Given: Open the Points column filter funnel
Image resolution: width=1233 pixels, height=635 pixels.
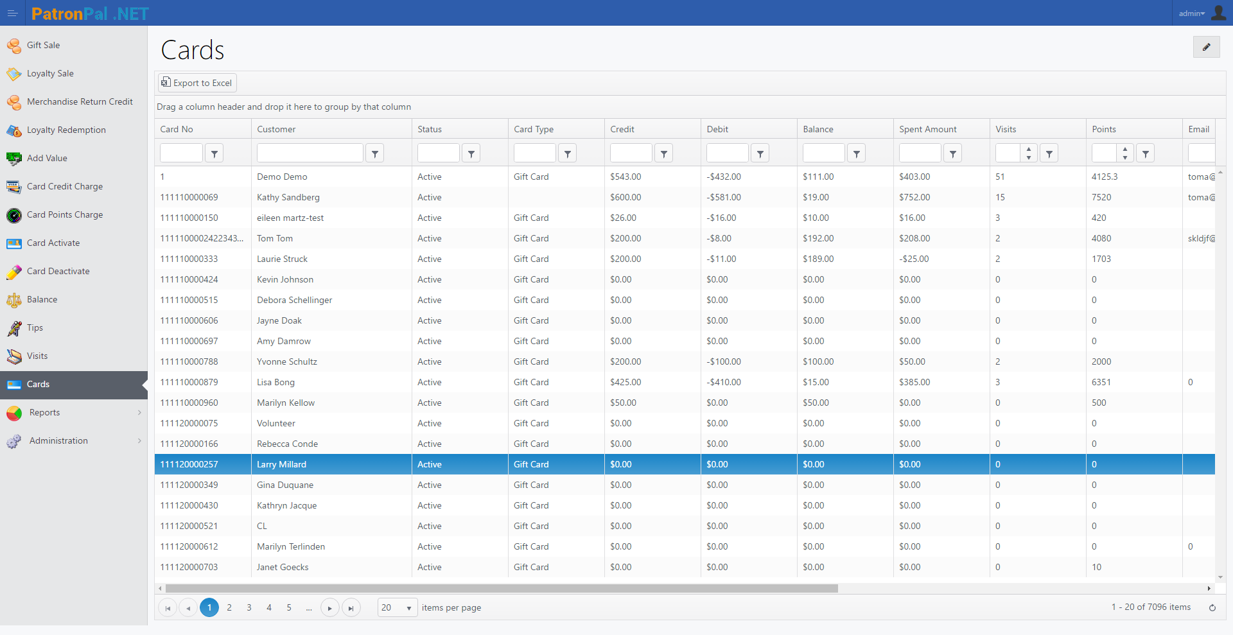Looking at the screenshot, I should [1146, 153].
